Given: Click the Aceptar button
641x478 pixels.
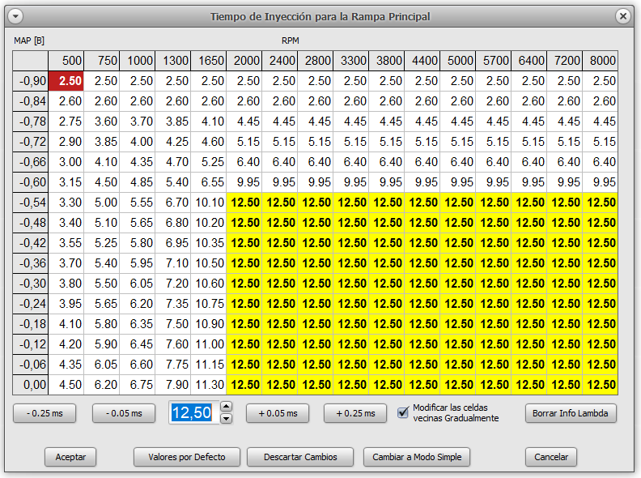Looking at the screenshot, I should click(70, 457).
